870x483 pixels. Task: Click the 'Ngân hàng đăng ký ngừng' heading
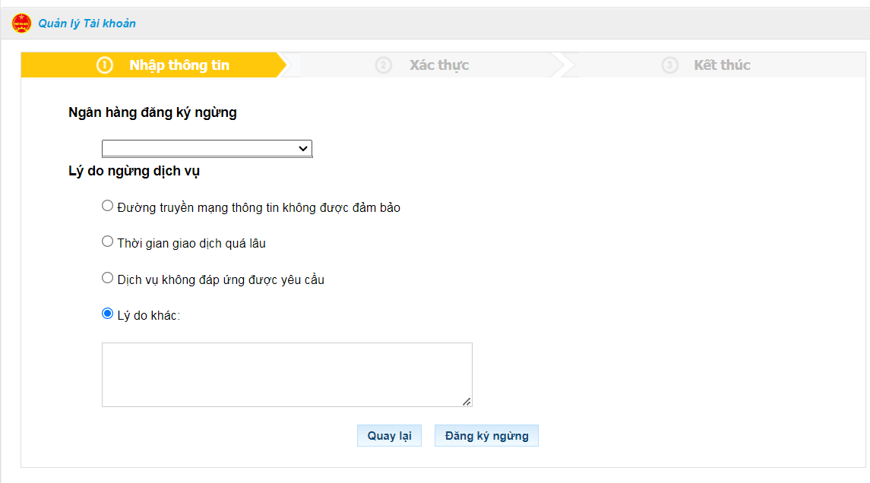pos(153,113)
